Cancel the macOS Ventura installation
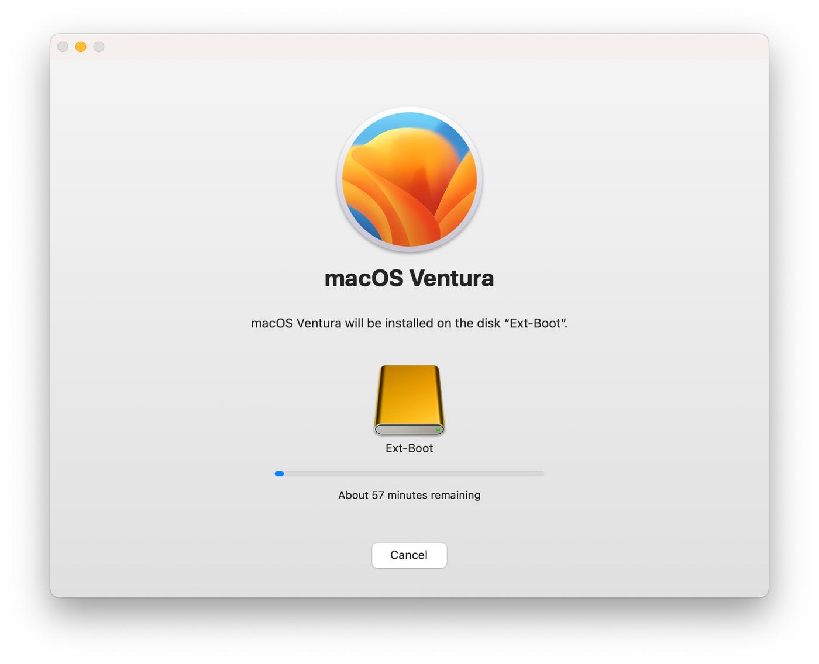The image size is (819, 664). coord(409,555)
